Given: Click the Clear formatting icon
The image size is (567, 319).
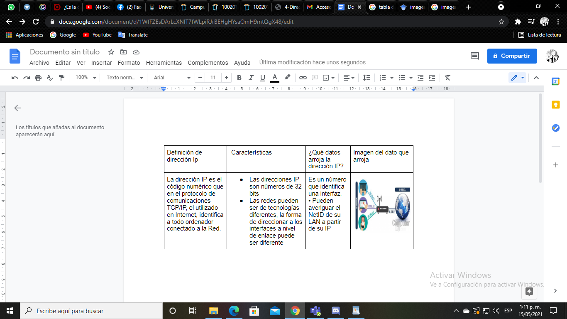Looking at the screenshot, I should (x=447, y=78).
